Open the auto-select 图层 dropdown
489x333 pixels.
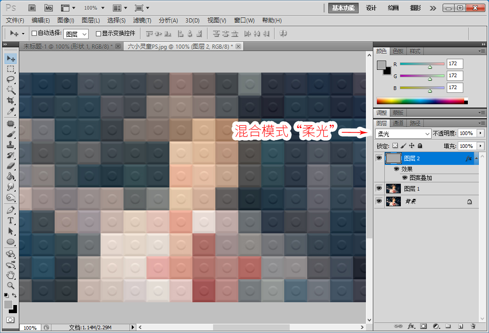(76, 34)
